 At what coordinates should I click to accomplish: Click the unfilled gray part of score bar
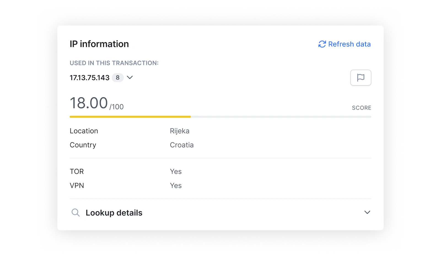pos(281,117)
